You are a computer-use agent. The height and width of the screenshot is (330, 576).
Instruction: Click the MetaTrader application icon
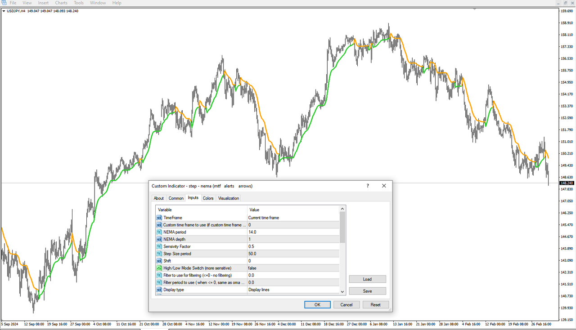[x=4, y=3]
